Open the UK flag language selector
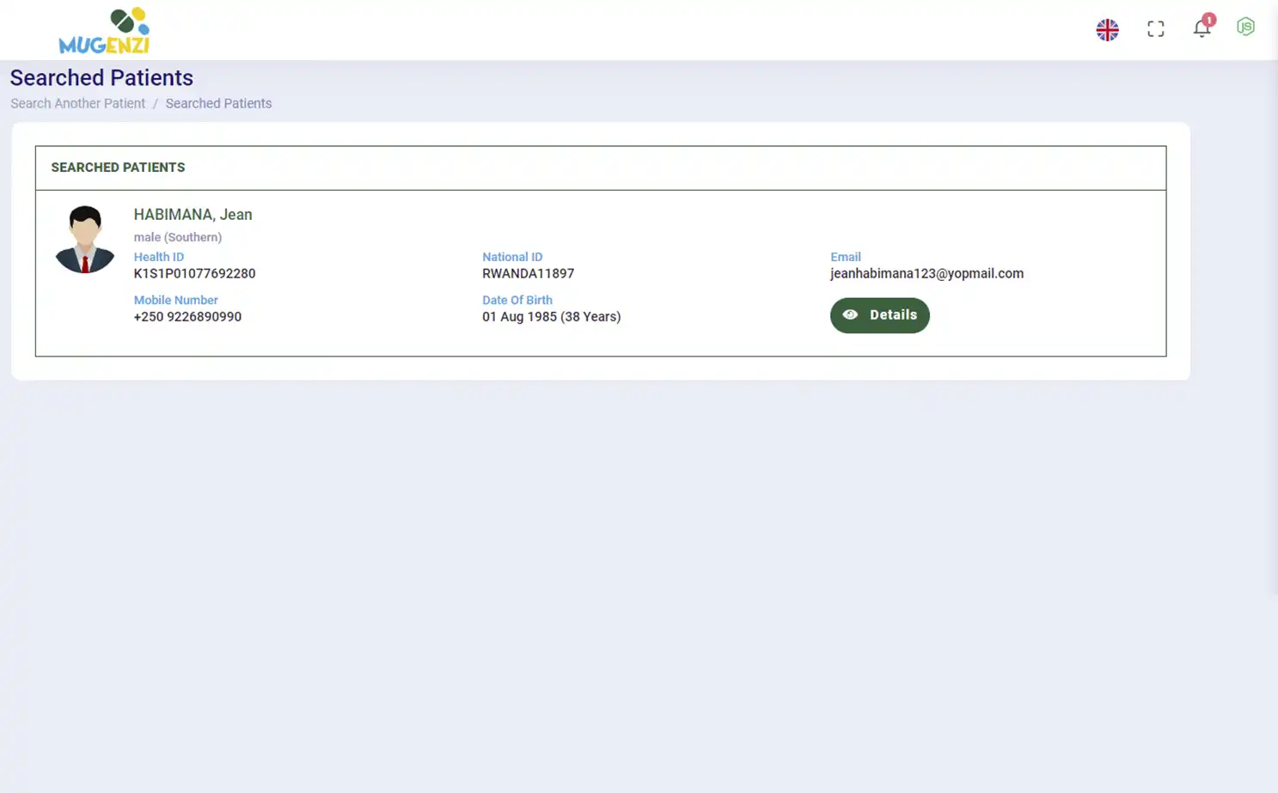The image size is (1278, 793). click(x=1107, y=29)
